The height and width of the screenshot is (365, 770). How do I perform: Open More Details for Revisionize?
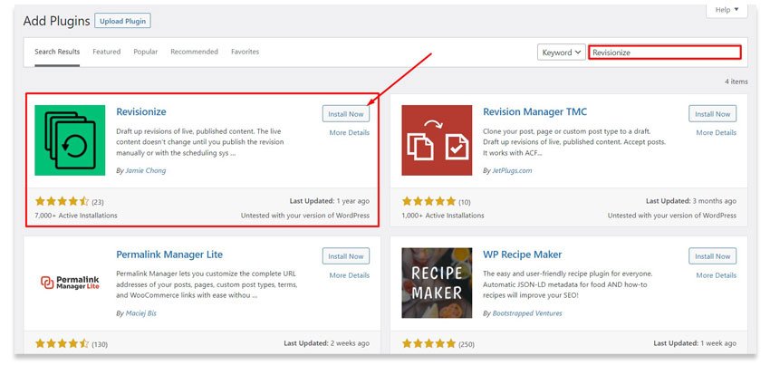349,132
